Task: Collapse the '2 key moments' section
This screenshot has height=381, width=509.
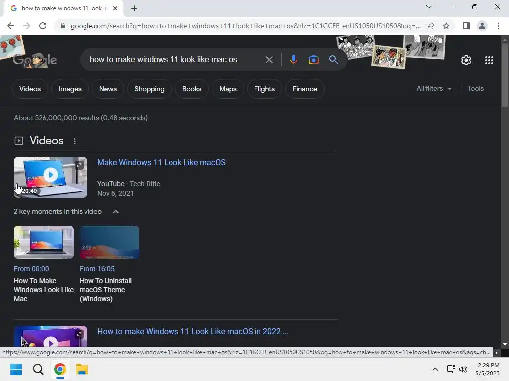Action: point(116,212)
